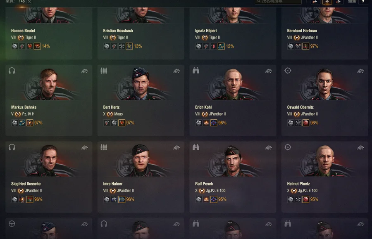
Task: Click the first skill icon on Imre Hafner card
Action: pyautogui.click(x=107, y=199)
